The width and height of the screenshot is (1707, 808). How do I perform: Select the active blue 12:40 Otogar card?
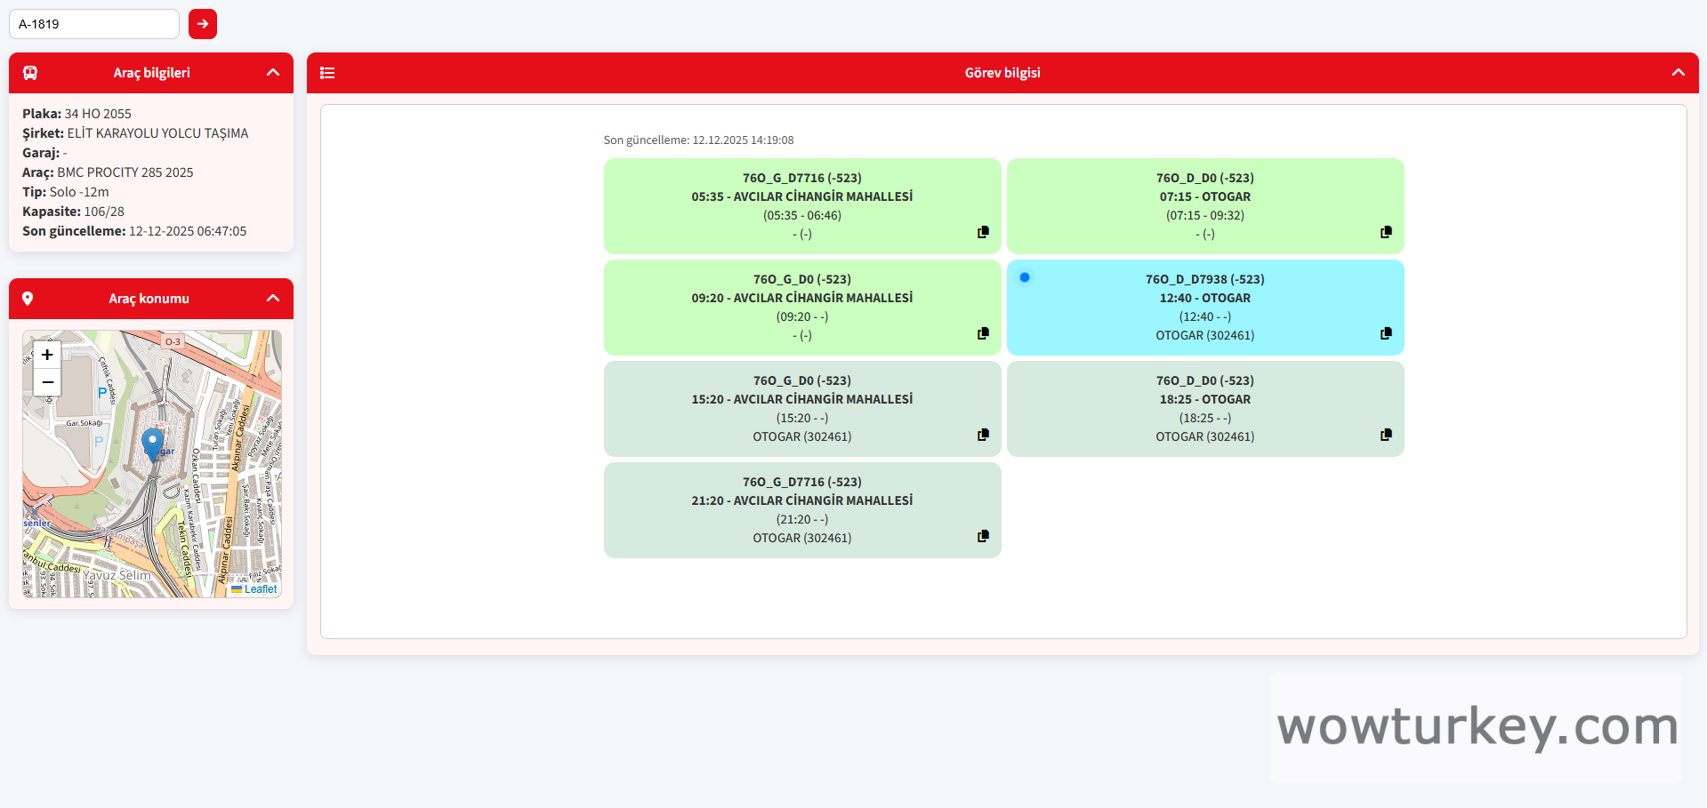[x=1204, y=307]
